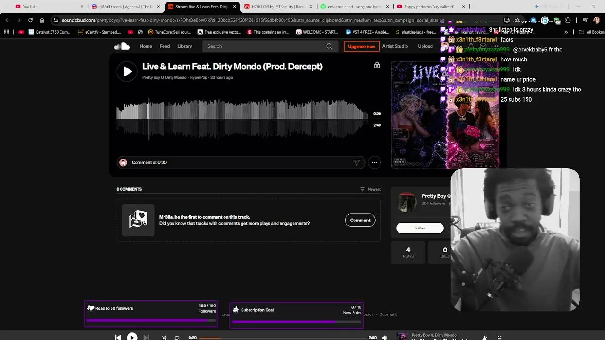Click the volume speaker icon
605x340 pixels.
pos(385,338)
